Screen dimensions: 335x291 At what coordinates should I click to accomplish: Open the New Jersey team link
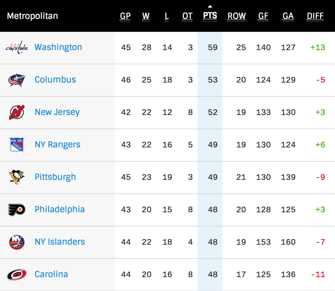[57, 112]
